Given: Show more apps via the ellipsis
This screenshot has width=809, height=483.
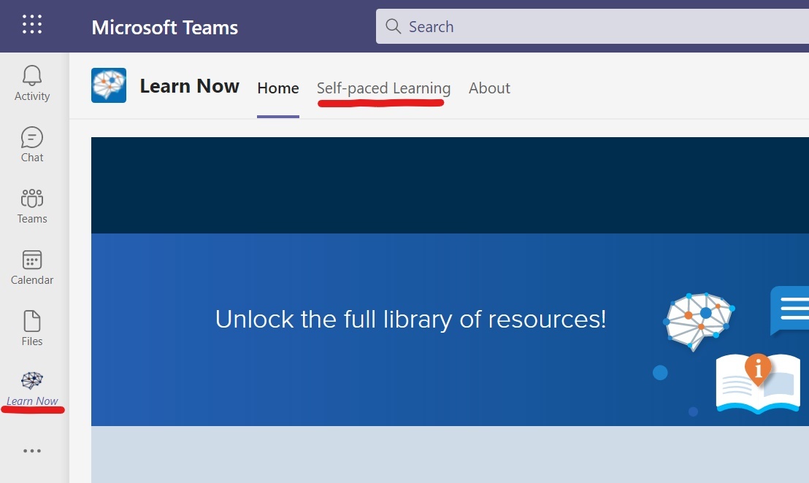Looking at the screenshot, I should 32,451.
